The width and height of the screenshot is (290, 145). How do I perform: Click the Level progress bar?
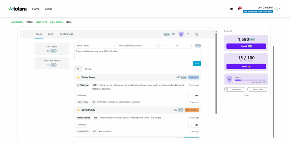(250, 80)
